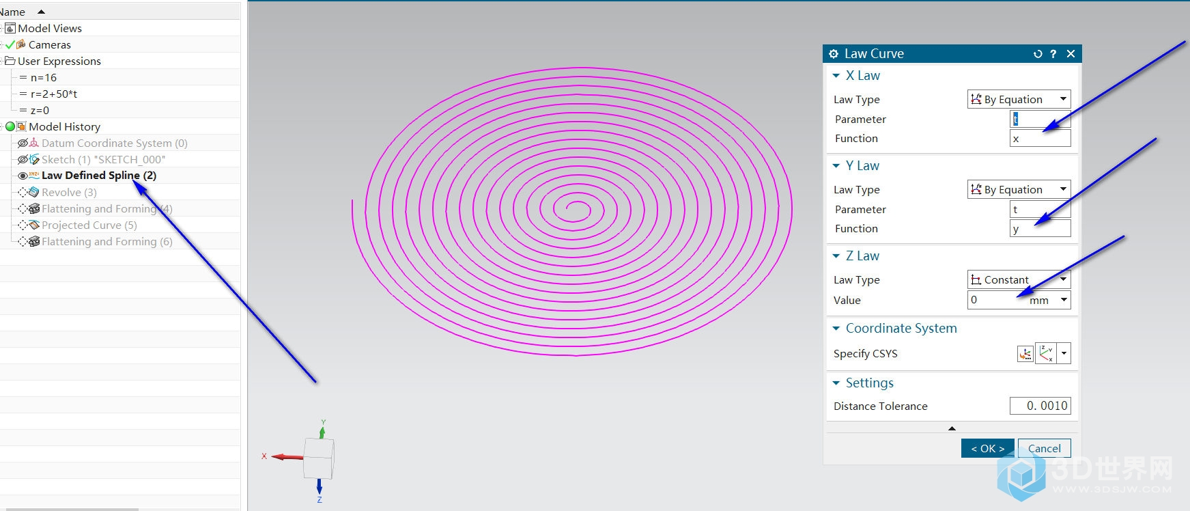Image resolution: width=1190 pixels, height=511 pixels.
Task: Click the Law Curve dialog gear icon
Action: pyautogui.click(x=834, y=53)
